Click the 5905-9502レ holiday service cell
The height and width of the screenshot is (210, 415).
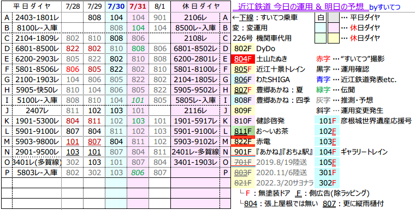(195, 90)
